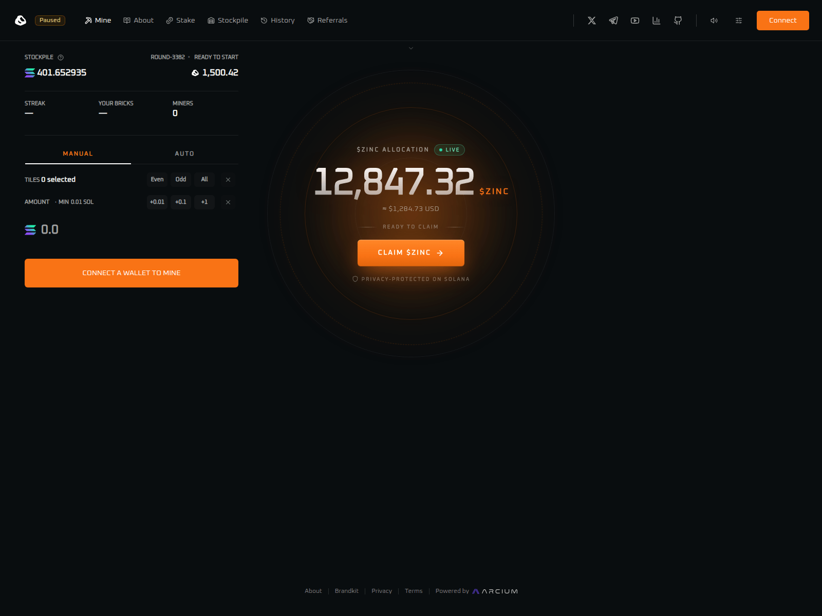Click the ROUND-3382 label

(x=167, y=57)
